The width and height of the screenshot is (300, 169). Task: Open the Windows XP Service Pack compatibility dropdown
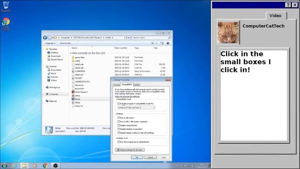coord(136,108)
